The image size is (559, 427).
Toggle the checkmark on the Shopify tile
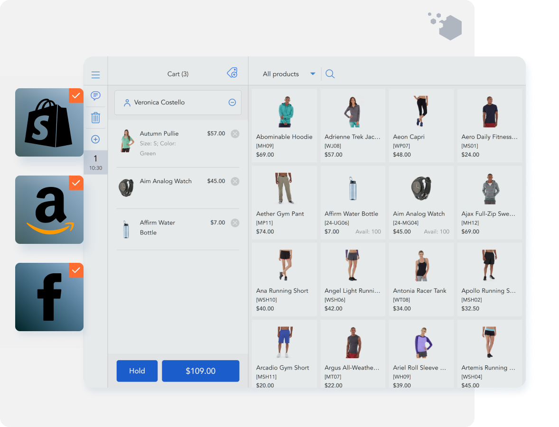tap(76, 95)
